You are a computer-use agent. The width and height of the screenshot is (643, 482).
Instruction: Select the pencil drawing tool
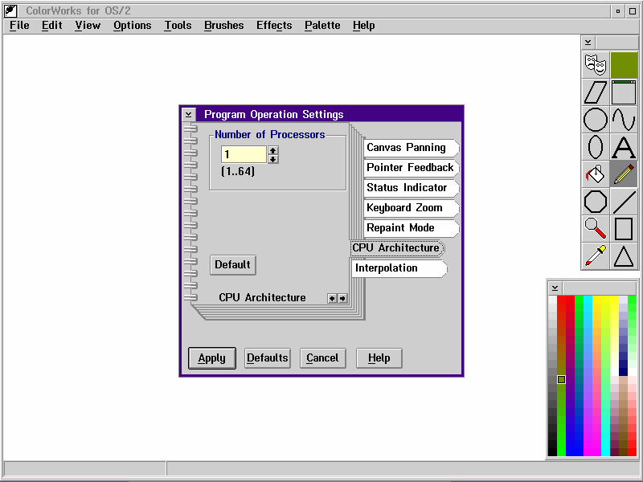[x=624, y=174]
